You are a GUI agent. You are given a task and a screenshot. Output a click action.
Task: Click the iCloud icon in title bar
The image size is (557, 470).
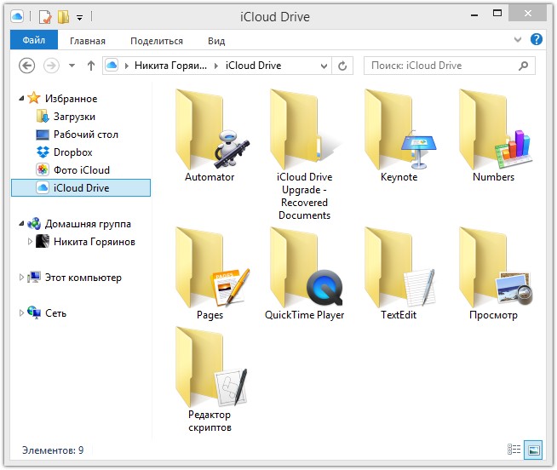coord(17,16)
